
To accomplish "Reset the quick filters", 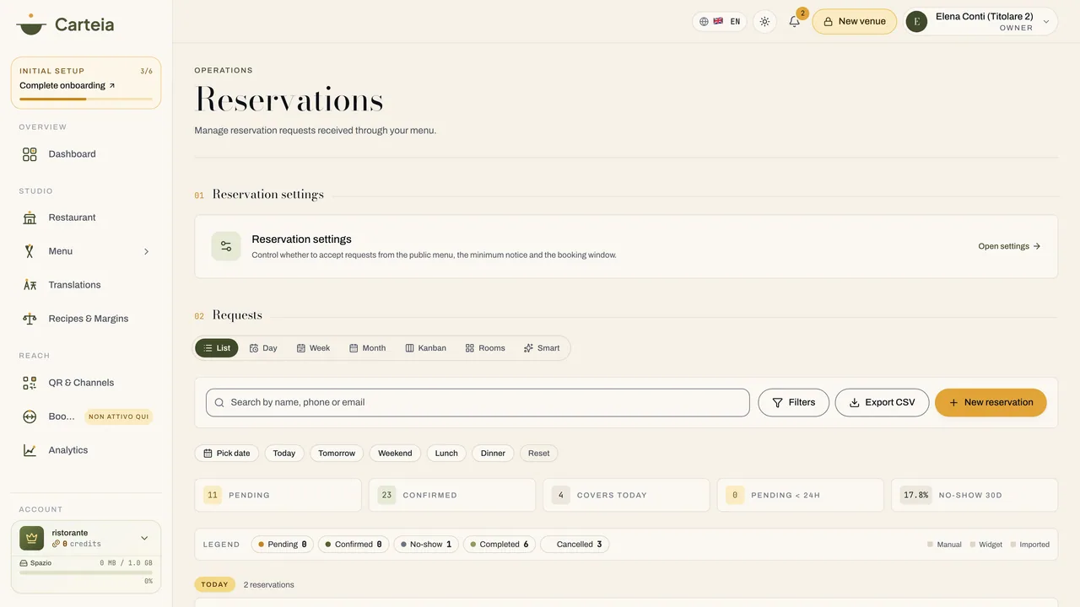I will coord(538,454).
